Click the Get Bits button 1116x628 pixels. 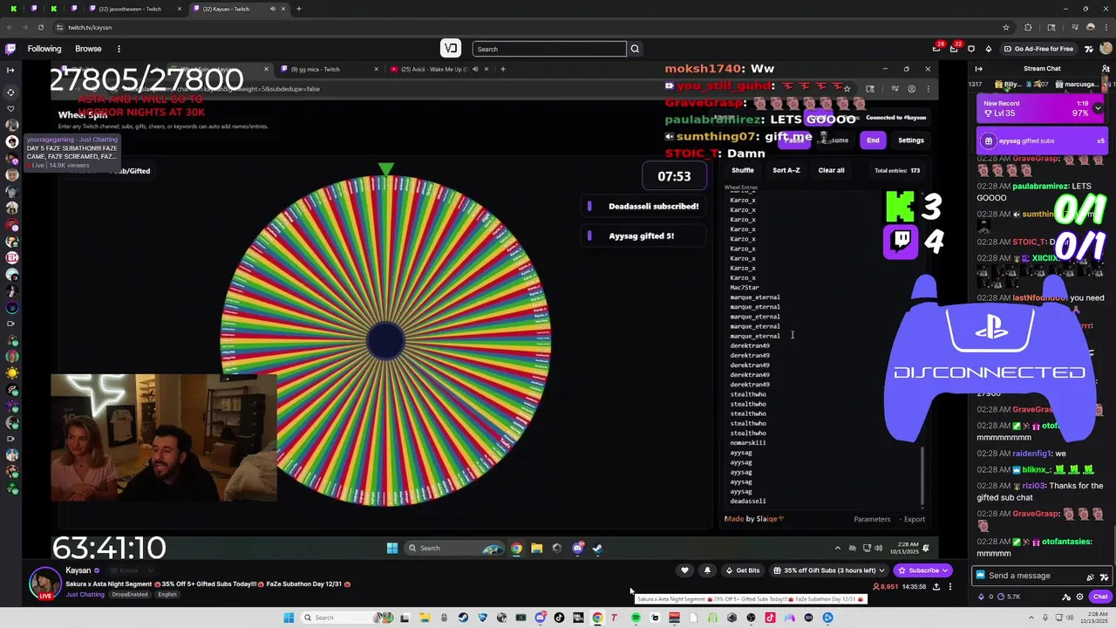pyautogui.click(x=742, y=570)
